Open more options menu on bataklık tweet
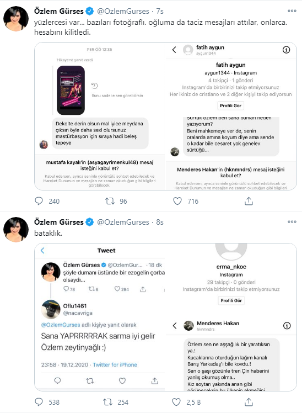 point(292,222)
